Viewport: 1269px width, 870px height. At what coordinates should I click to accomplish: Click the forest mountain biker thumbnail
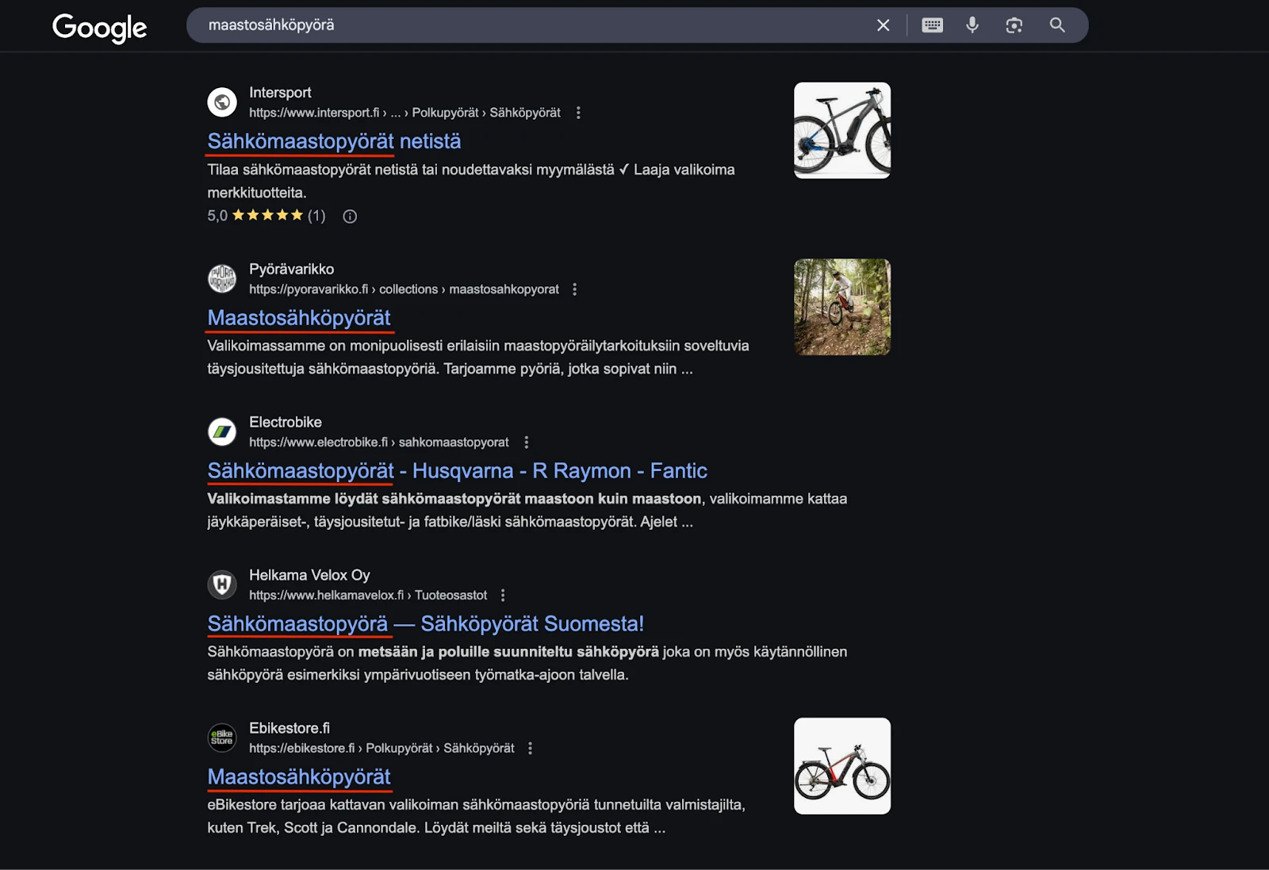point(842,307)
